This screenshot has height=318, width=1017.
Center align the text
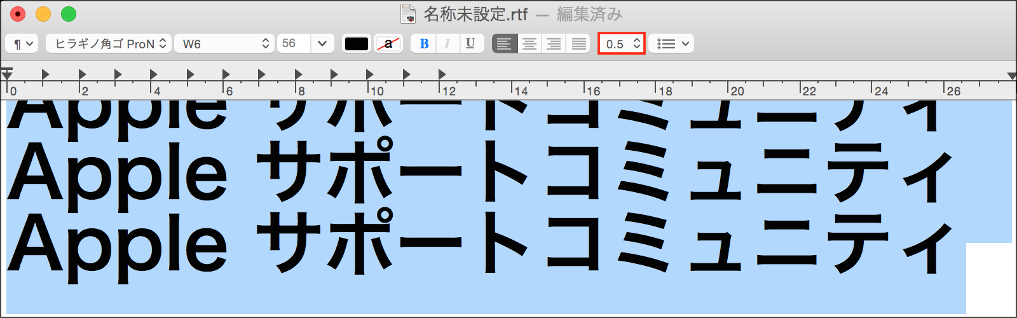click(x=529, y=44)
